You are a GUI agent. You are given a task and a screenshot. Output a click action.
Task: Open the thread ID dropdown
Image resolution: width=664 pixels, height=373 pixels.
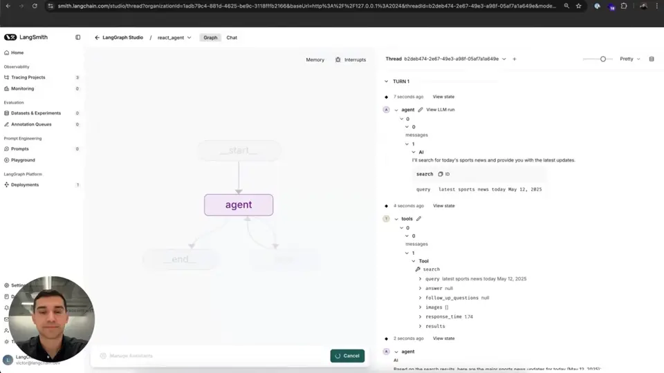point(504,59)
